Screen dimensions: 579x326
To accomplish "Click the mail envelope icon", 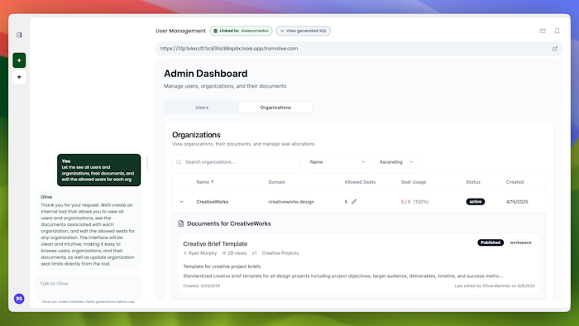I will (542, 31).
